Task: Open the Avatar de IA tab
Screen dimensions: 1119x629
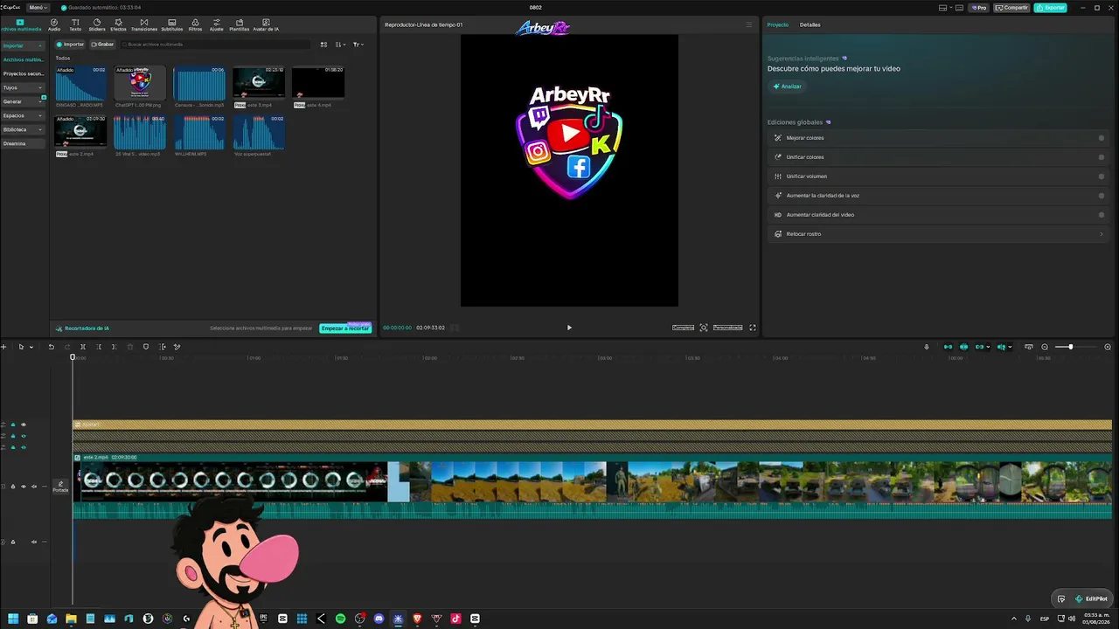Action: [x=266, y=24]
